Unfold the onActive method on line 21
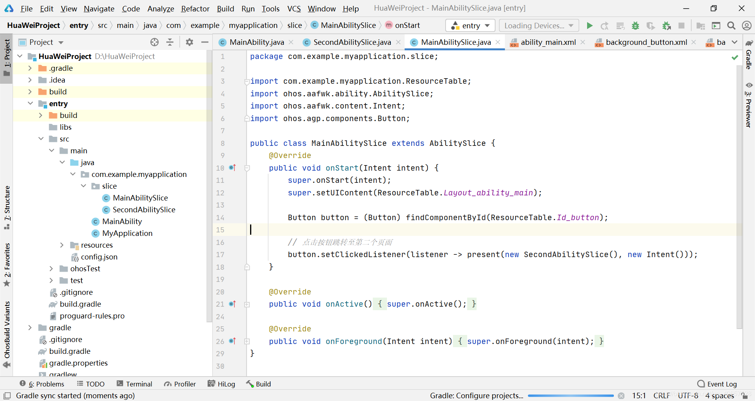The width and height of the screenshot is (755, 401). point(247,304)
